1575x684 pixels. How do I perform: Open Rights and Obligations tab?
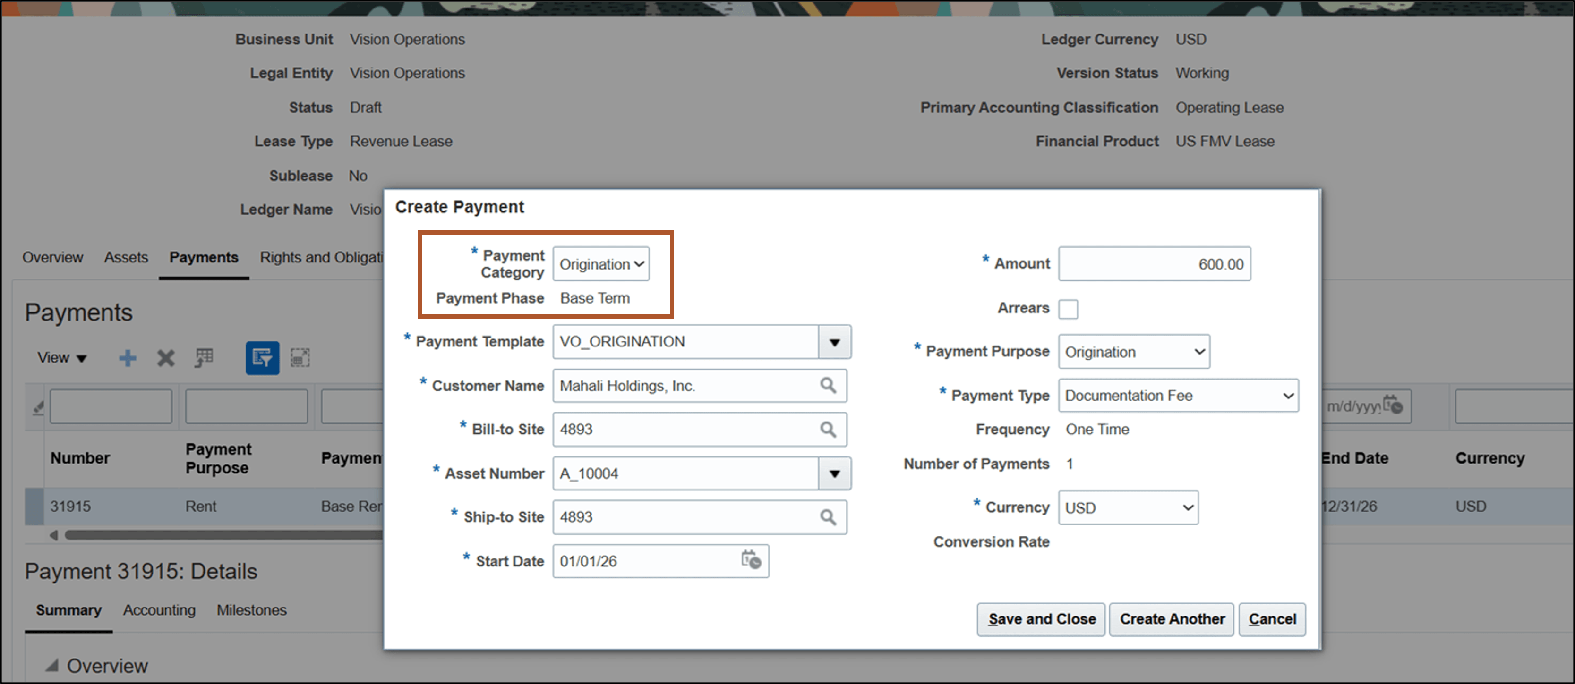click(x=322, y=258)
